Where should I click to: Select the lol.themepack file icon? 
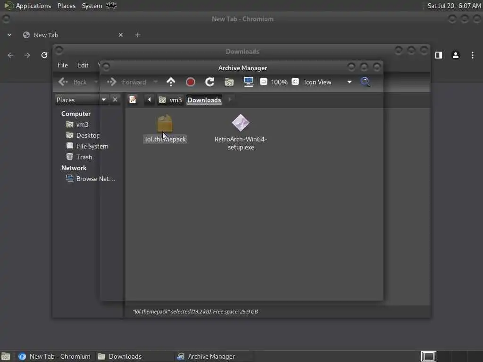[165, 123]
